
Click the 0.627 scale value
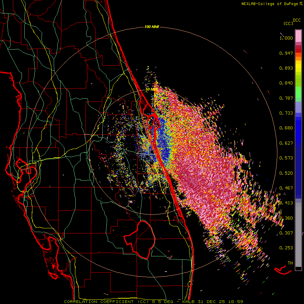(x=286, y=143)
